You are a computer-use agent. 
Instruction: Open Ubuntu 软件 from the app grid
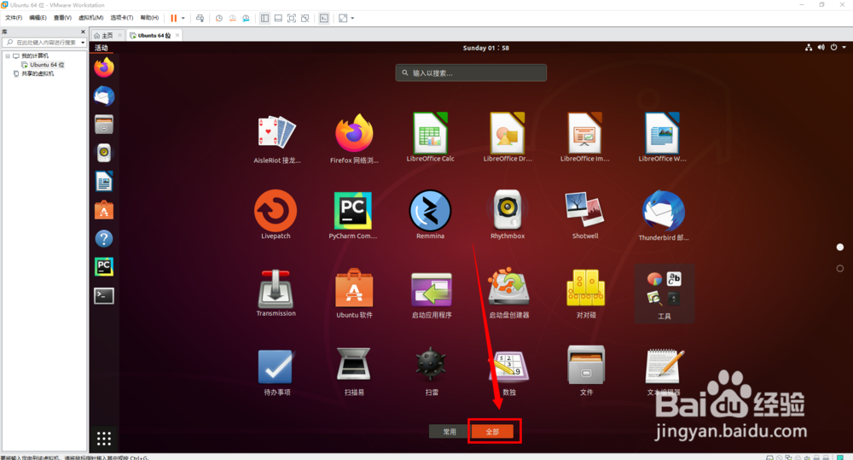[354, 293]
